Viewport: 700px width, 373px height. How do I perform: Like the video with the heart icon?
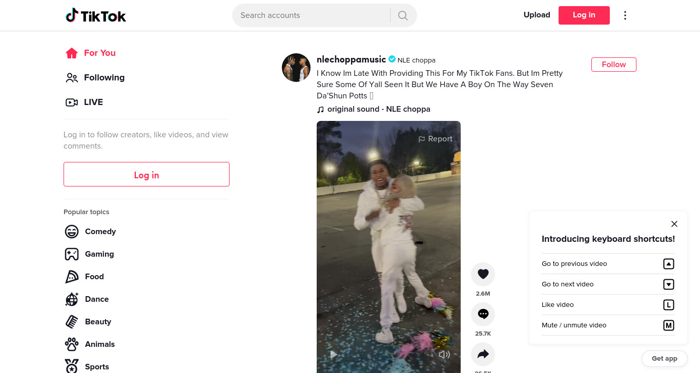click(x=483, y=274)
